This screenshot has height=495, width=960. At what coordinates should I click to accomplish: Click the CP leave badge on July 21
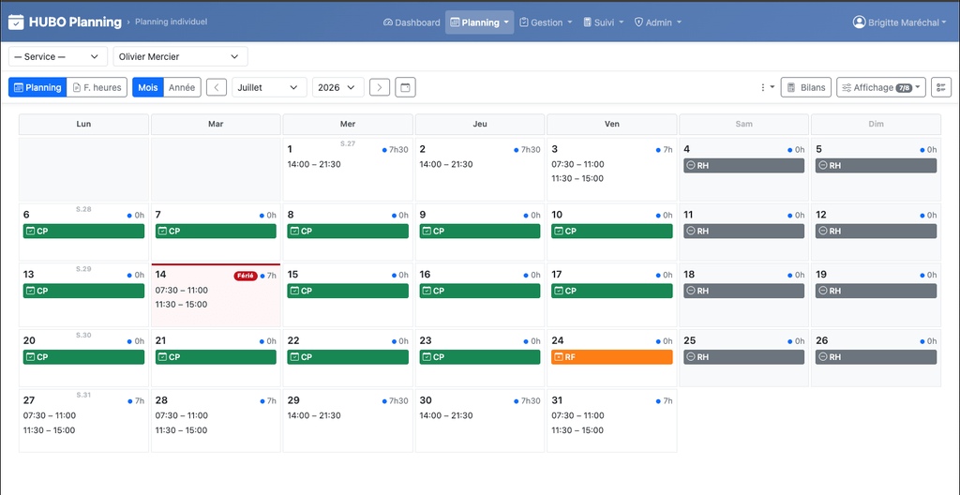pos(216,357)
